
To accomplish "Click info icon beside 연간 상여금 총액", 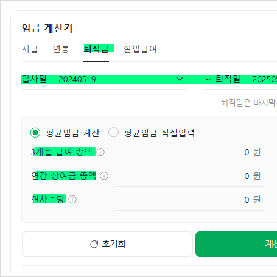I will (104, 176).
